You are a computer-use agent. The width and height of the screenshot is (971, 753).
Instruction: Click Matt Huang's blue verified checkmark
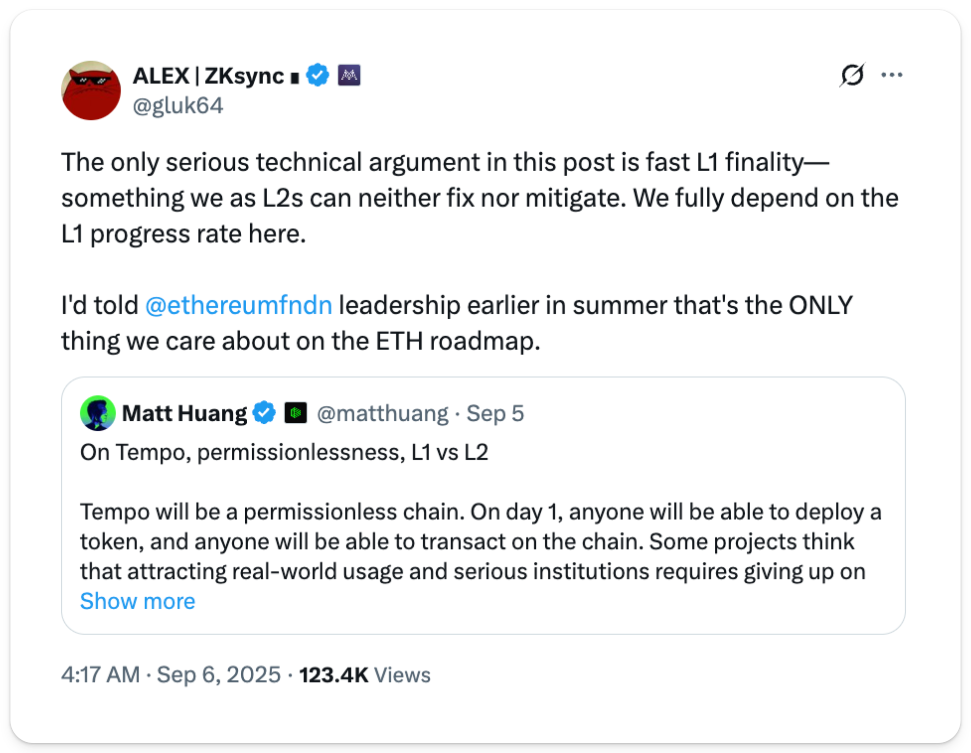(264, 413)
